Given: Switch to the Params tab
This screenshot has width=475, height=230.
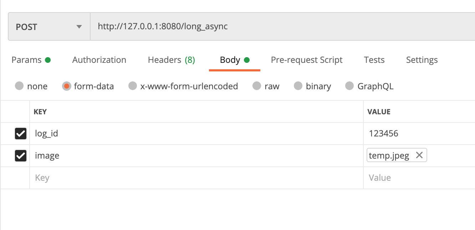Looking at the screenshot, I should point(27,60).
